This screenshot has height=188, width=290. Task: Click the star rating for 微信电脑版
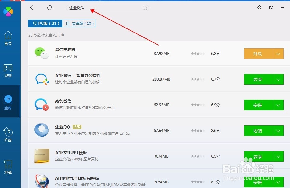(198, 53)
